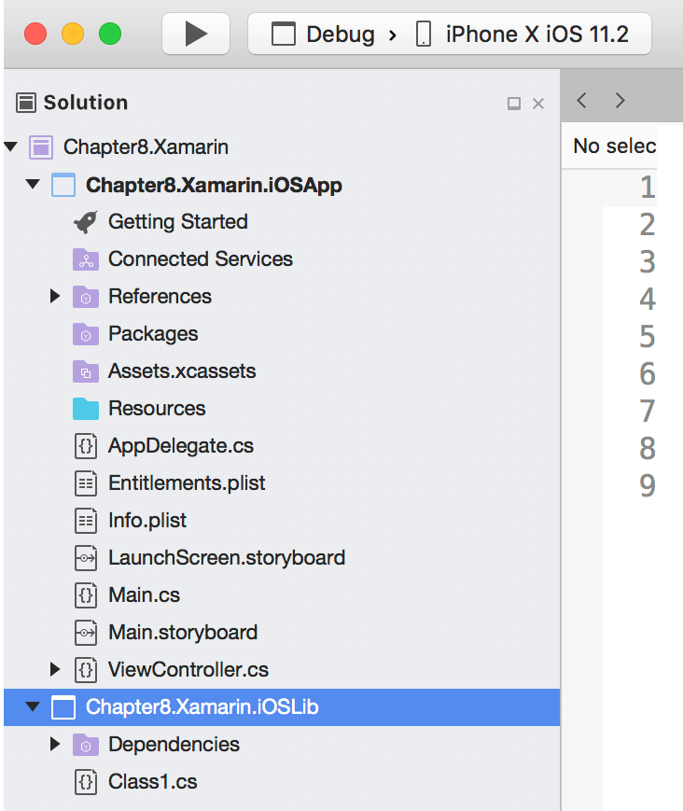The width and height of the screenshot is (683, 811).
Task: Expand the References folder
Action: 55,297
